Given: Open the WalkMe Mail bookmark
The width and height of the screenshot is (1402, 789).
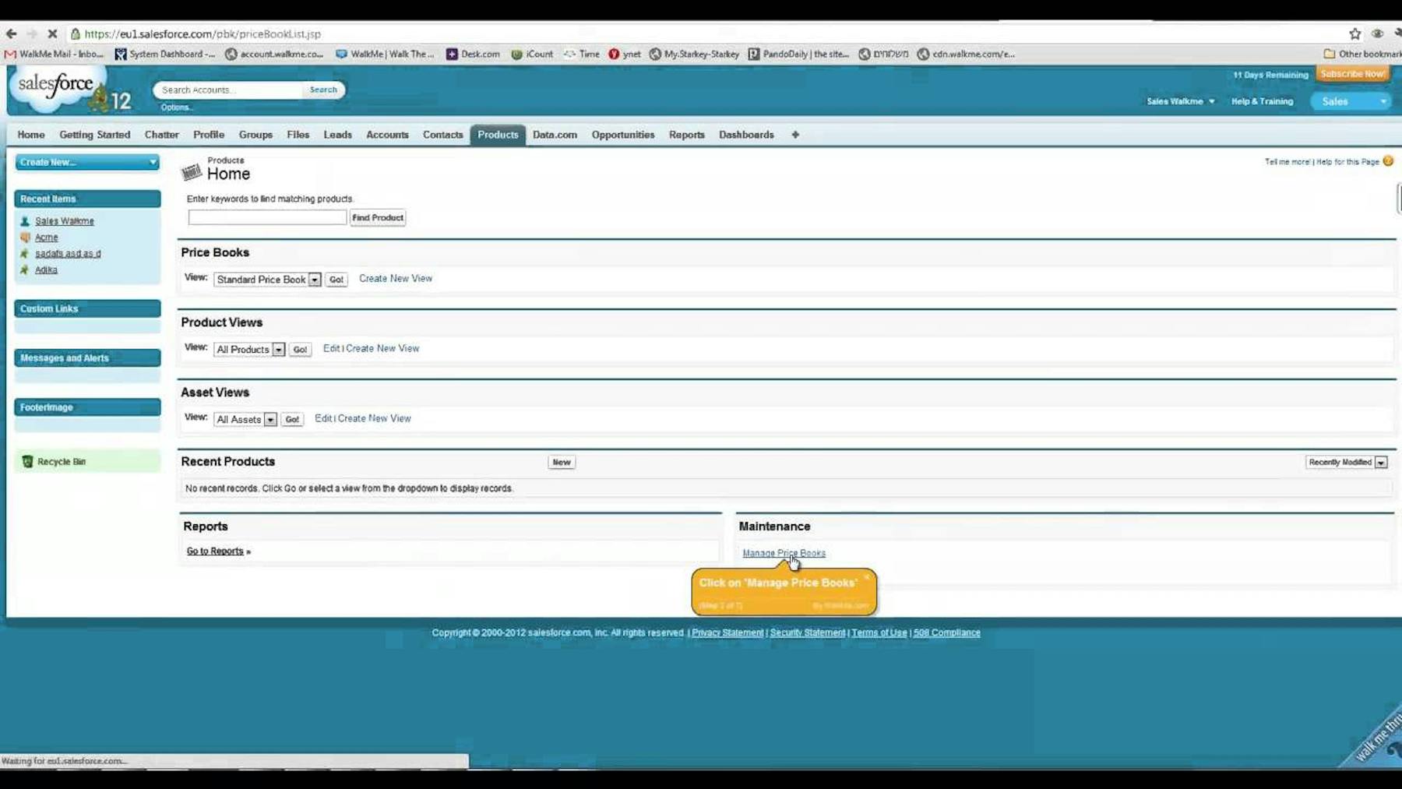Looking at the screenshot, I should click(x=55, y=54).
